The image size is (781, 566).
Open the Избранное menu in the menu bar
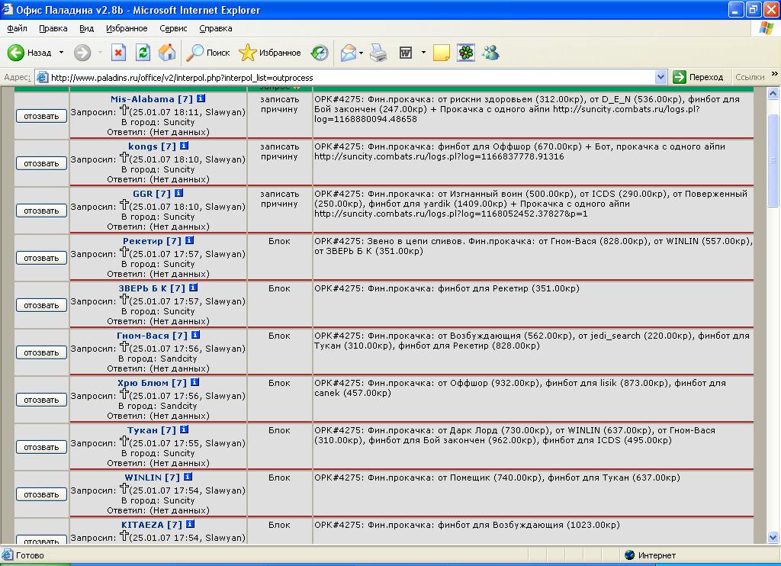coord(127,28)
